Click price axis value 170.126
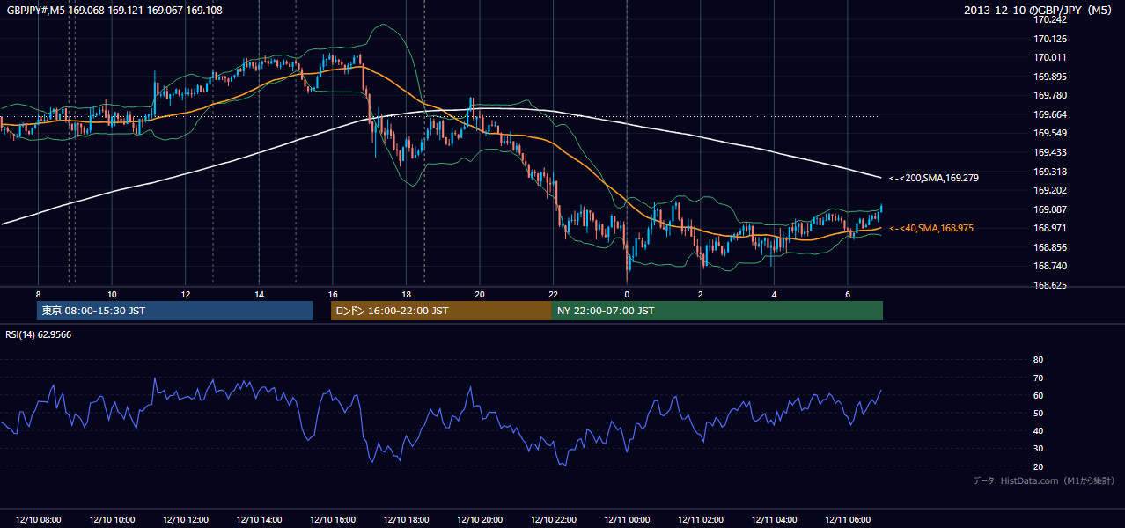The image size is (1125, 528). tap(1049, 39)
